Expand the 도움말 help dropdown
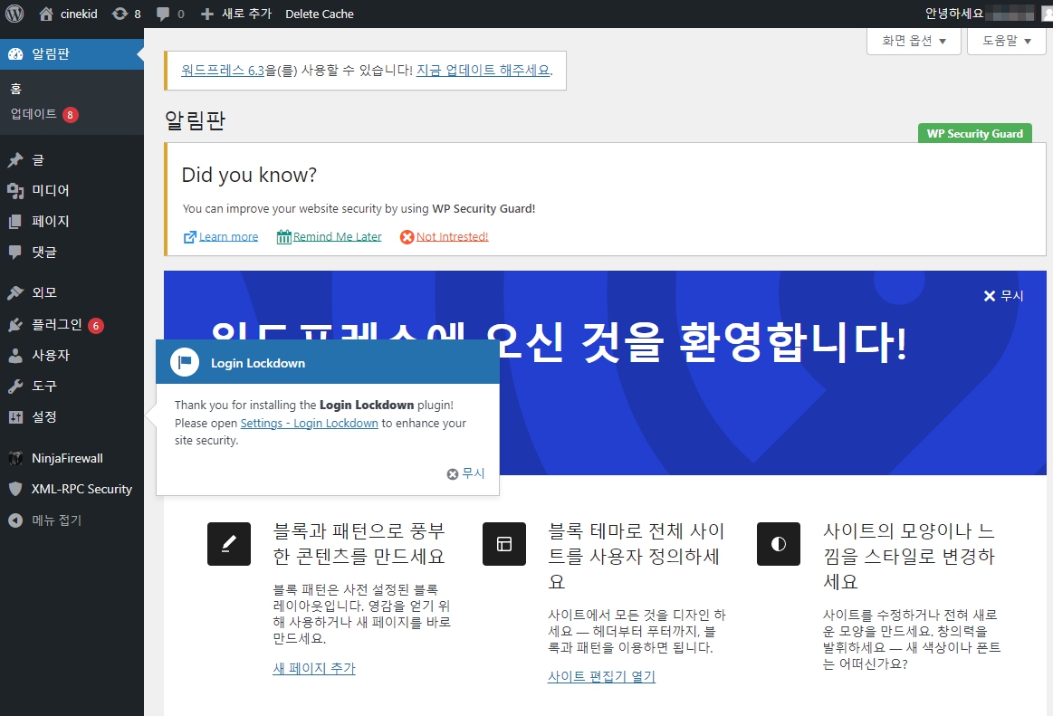Image resolution: width=1053 pixels, height=716 pixels. [1006, 41]
